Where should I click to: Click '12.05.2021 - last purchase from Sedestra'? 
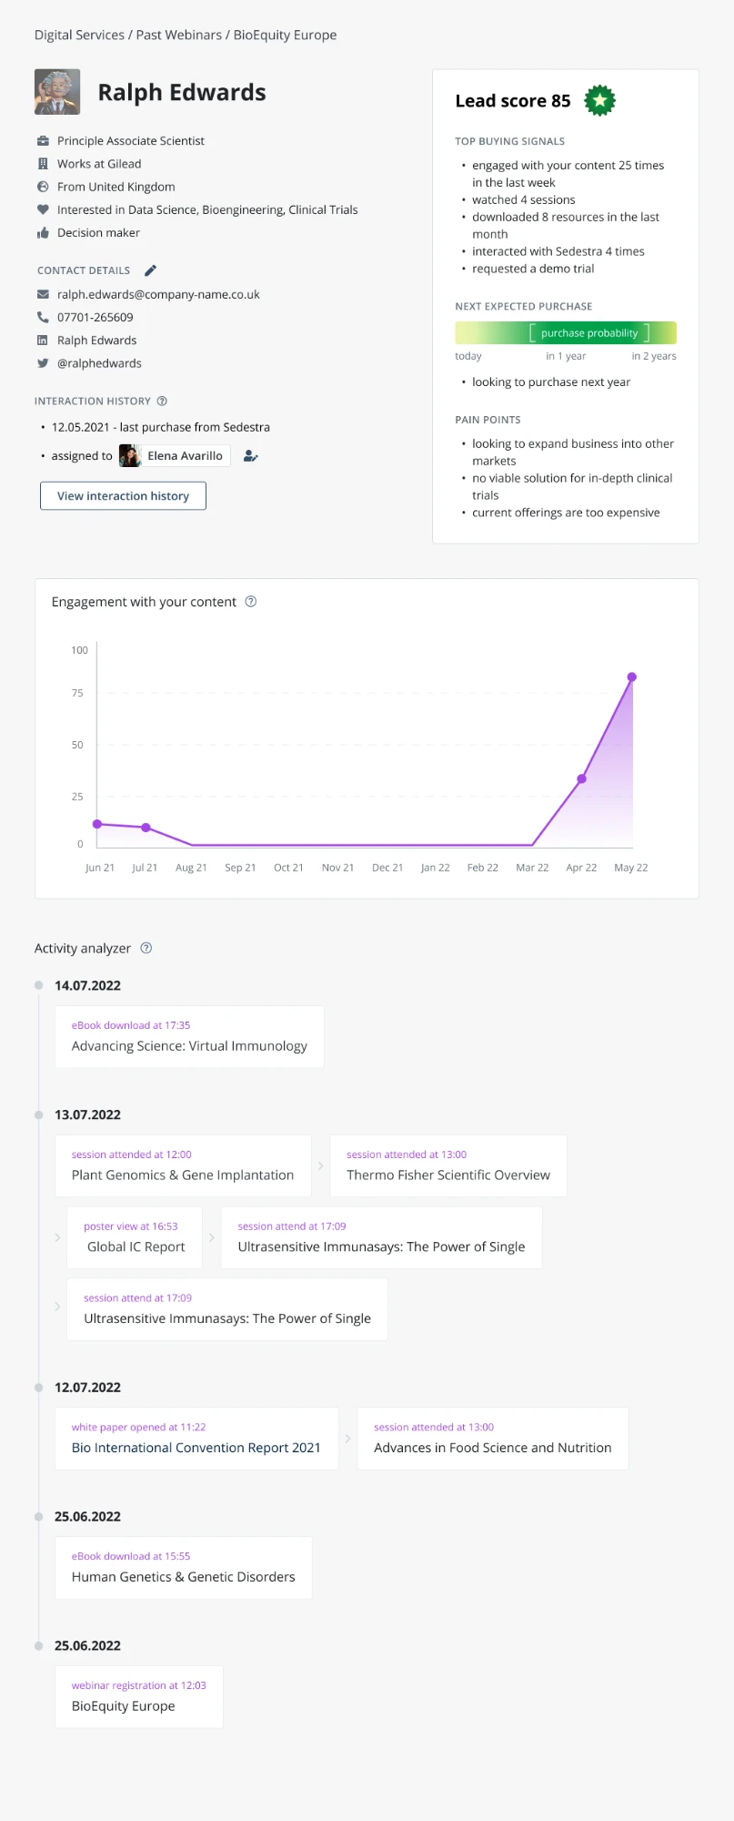(x=161, y=427)
